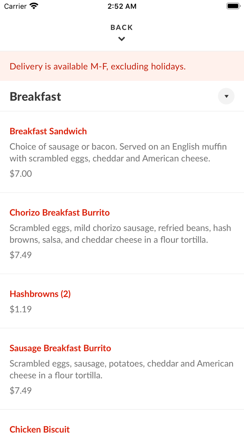Tap the Hashbrowns $1.19 price
This screenshot has height=434, width=244.
(21, 309)
